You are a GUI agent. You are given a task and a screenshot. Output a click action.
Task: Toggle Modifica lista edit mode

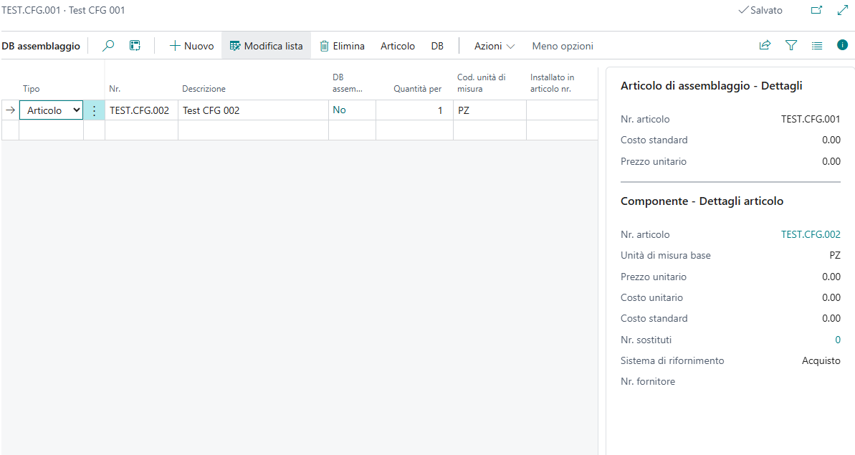(x=266, y=46)
